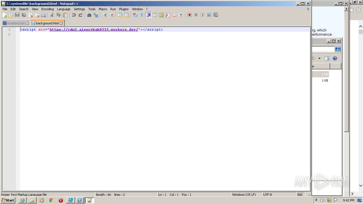Open the Window menu
Viewport: 363px width, 204px height.
point(138,9)
